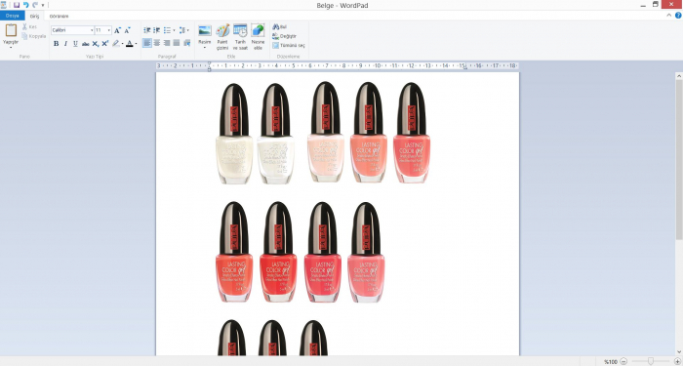Image resolution: width=683 pixels, height=366 pixels.
Task: Open the paragraph settings icon
Action: [x=187, y=43]
